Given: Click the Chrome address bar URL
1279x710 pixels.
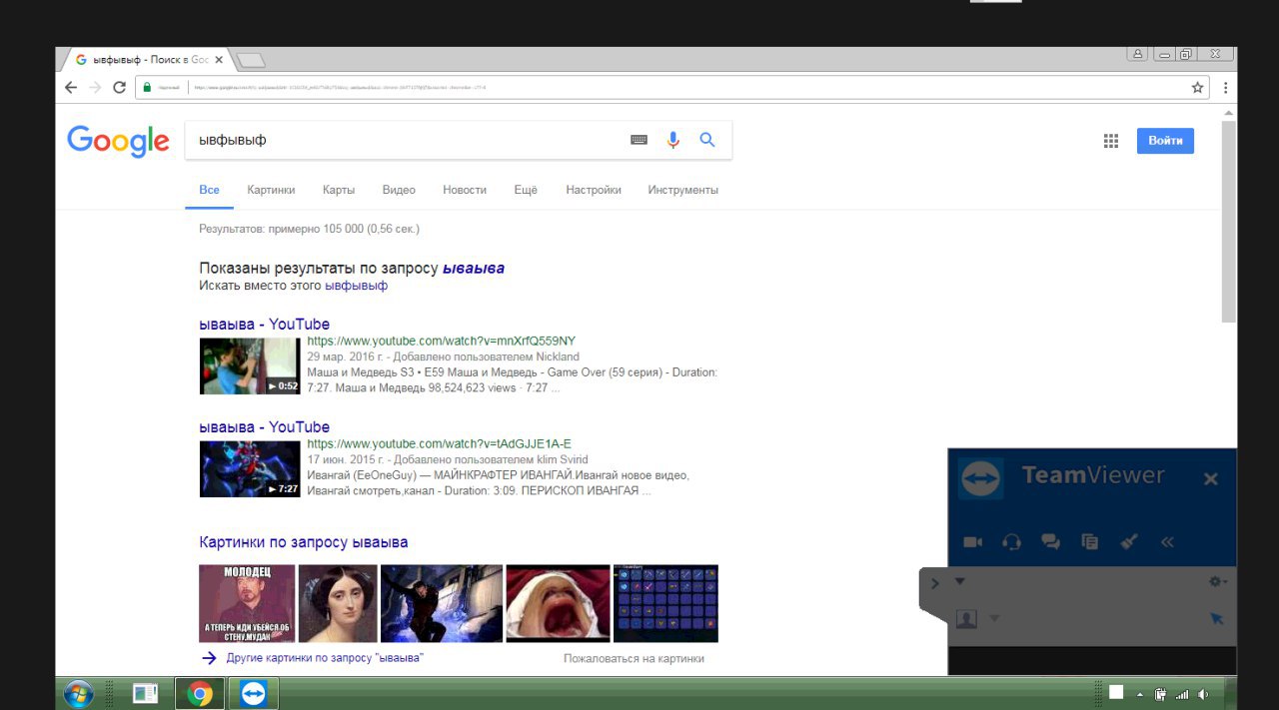Looking at the screenshot, I should (340, 88).
